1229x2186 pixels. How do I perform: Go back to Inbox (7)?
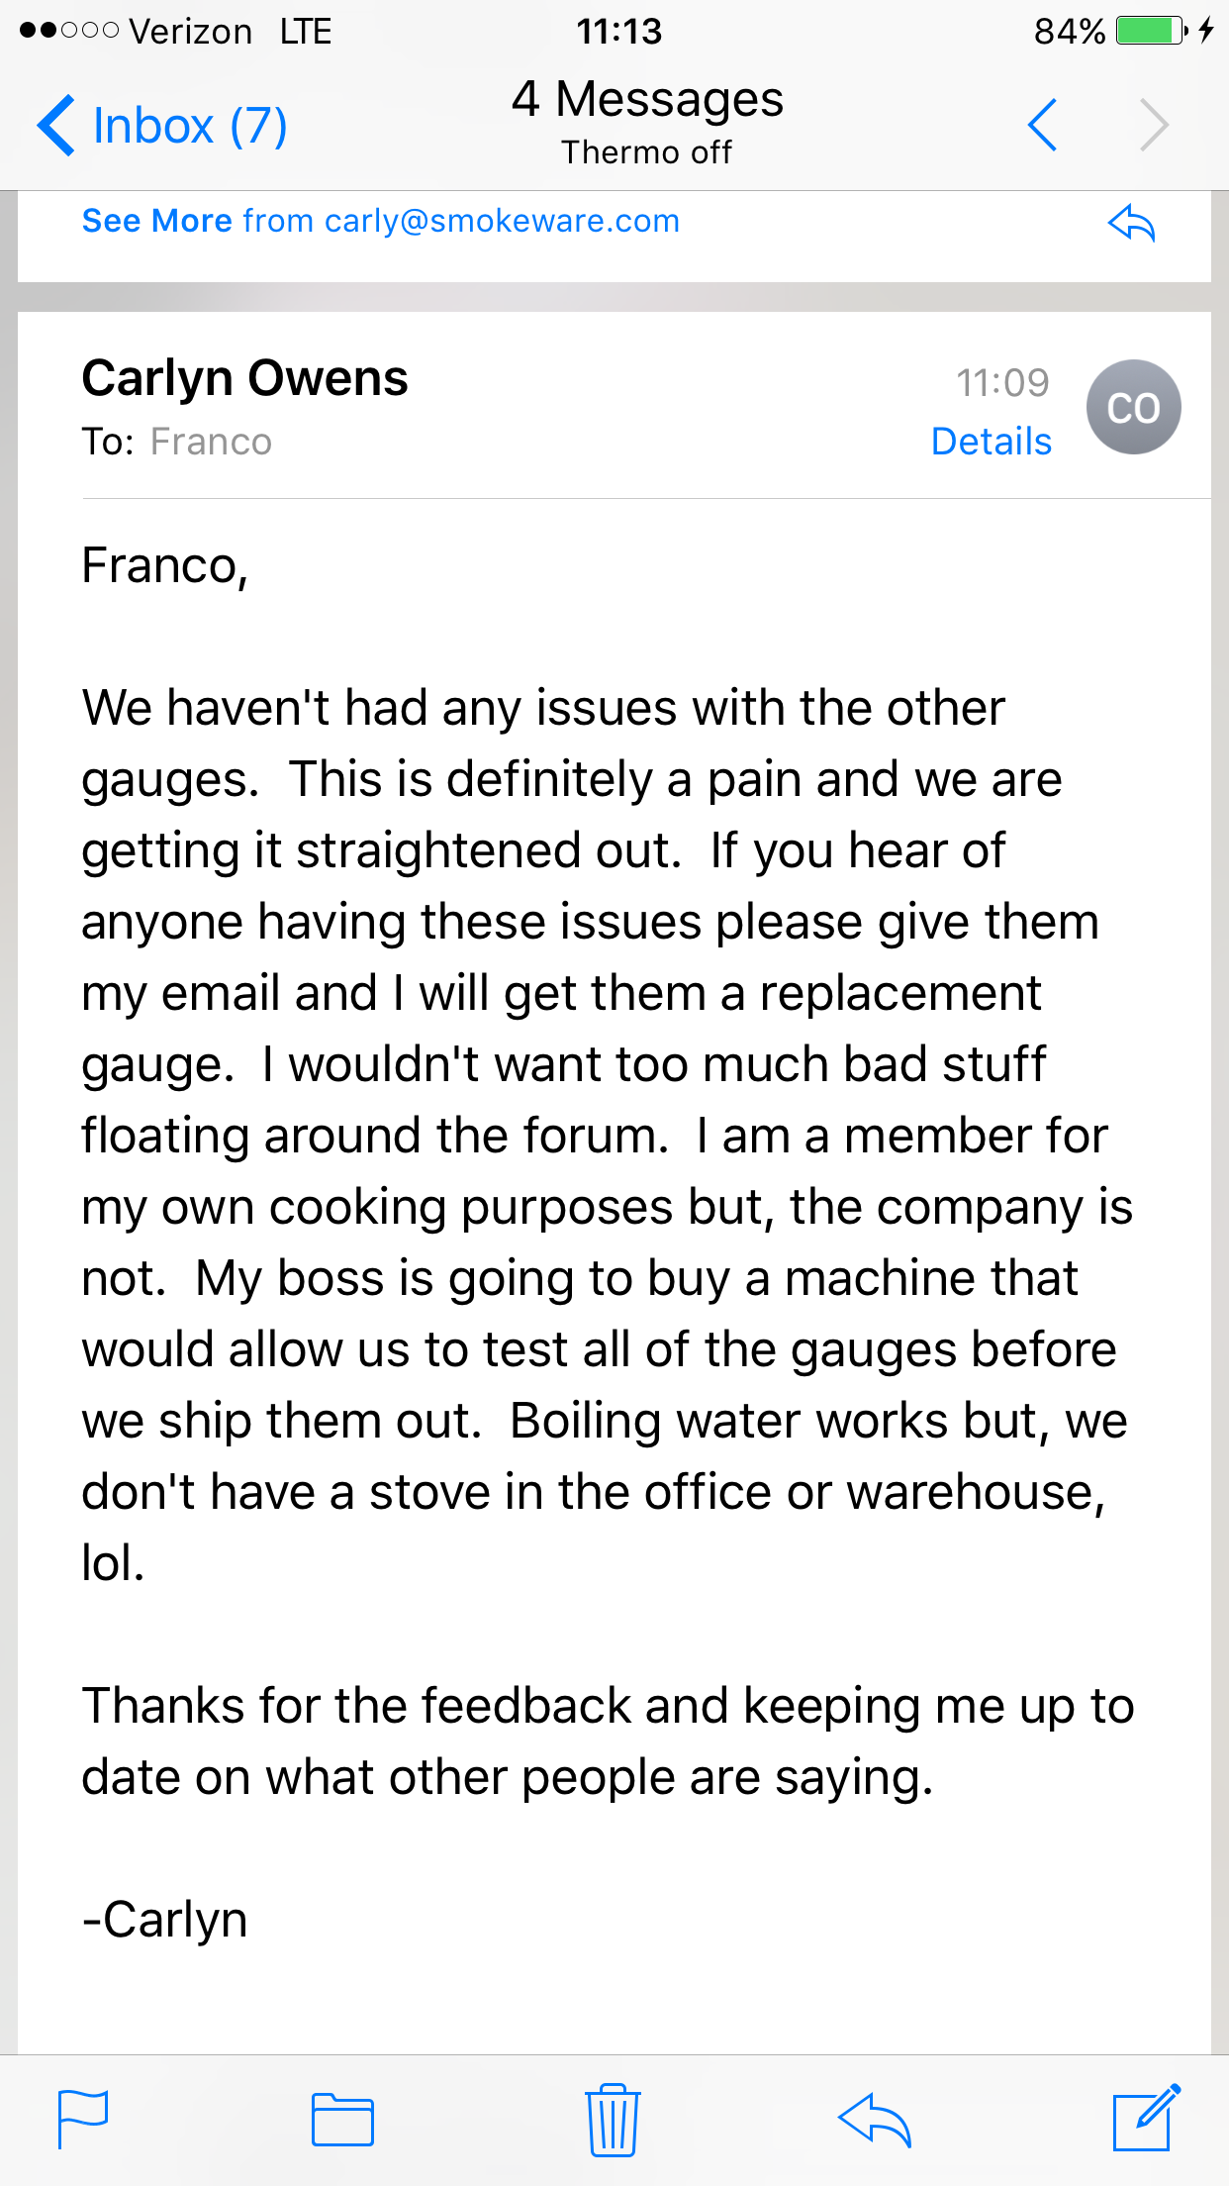tap(162, 126)
